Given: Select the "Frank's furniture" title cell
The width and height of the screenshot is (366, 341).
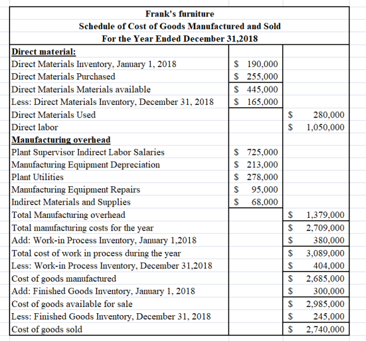Looking at the screenshot, I should tap(179, 14).
